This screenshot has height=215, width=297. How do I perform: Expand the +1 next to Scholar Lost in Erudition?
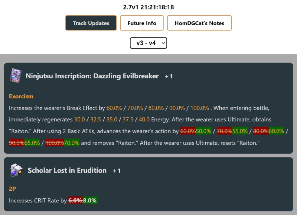pyautogui.click(x=117, y=171)
